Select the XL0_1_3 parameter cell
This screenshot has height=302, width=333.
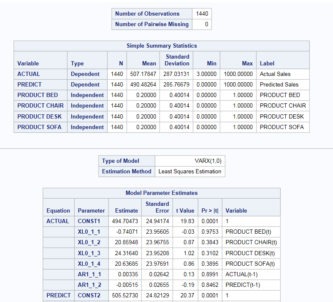coord(89,253)
